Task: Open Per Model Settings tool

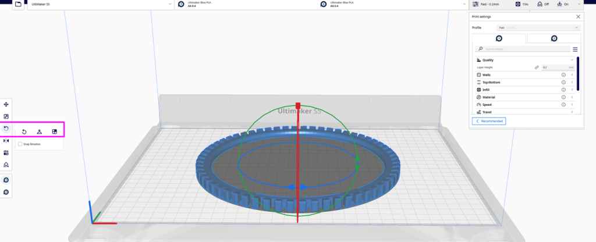Action: (6, 153)
